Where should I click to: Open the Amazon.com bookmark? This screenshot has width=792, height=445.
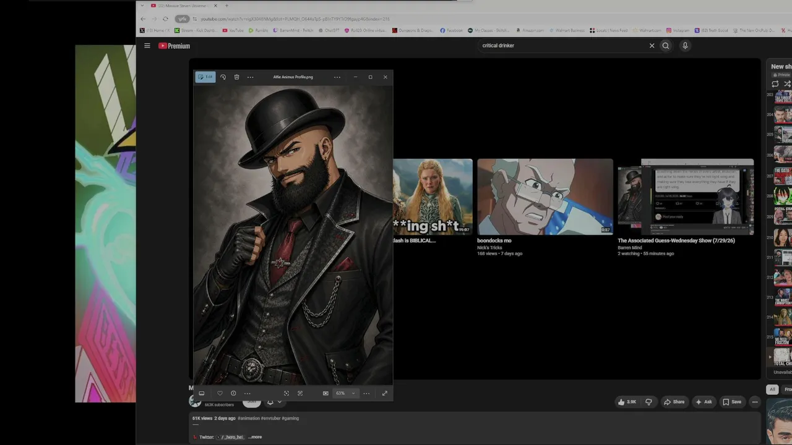coord(530,30)
